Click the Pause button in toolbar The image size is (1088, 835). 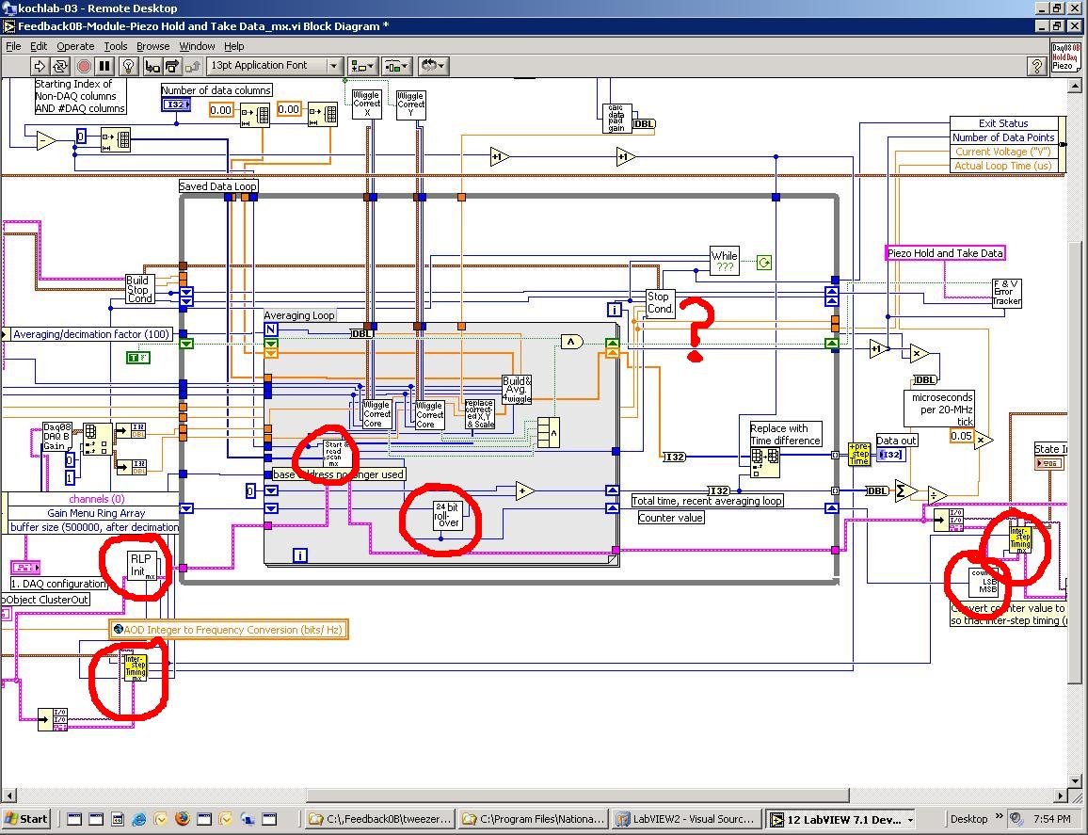[104, 66]
